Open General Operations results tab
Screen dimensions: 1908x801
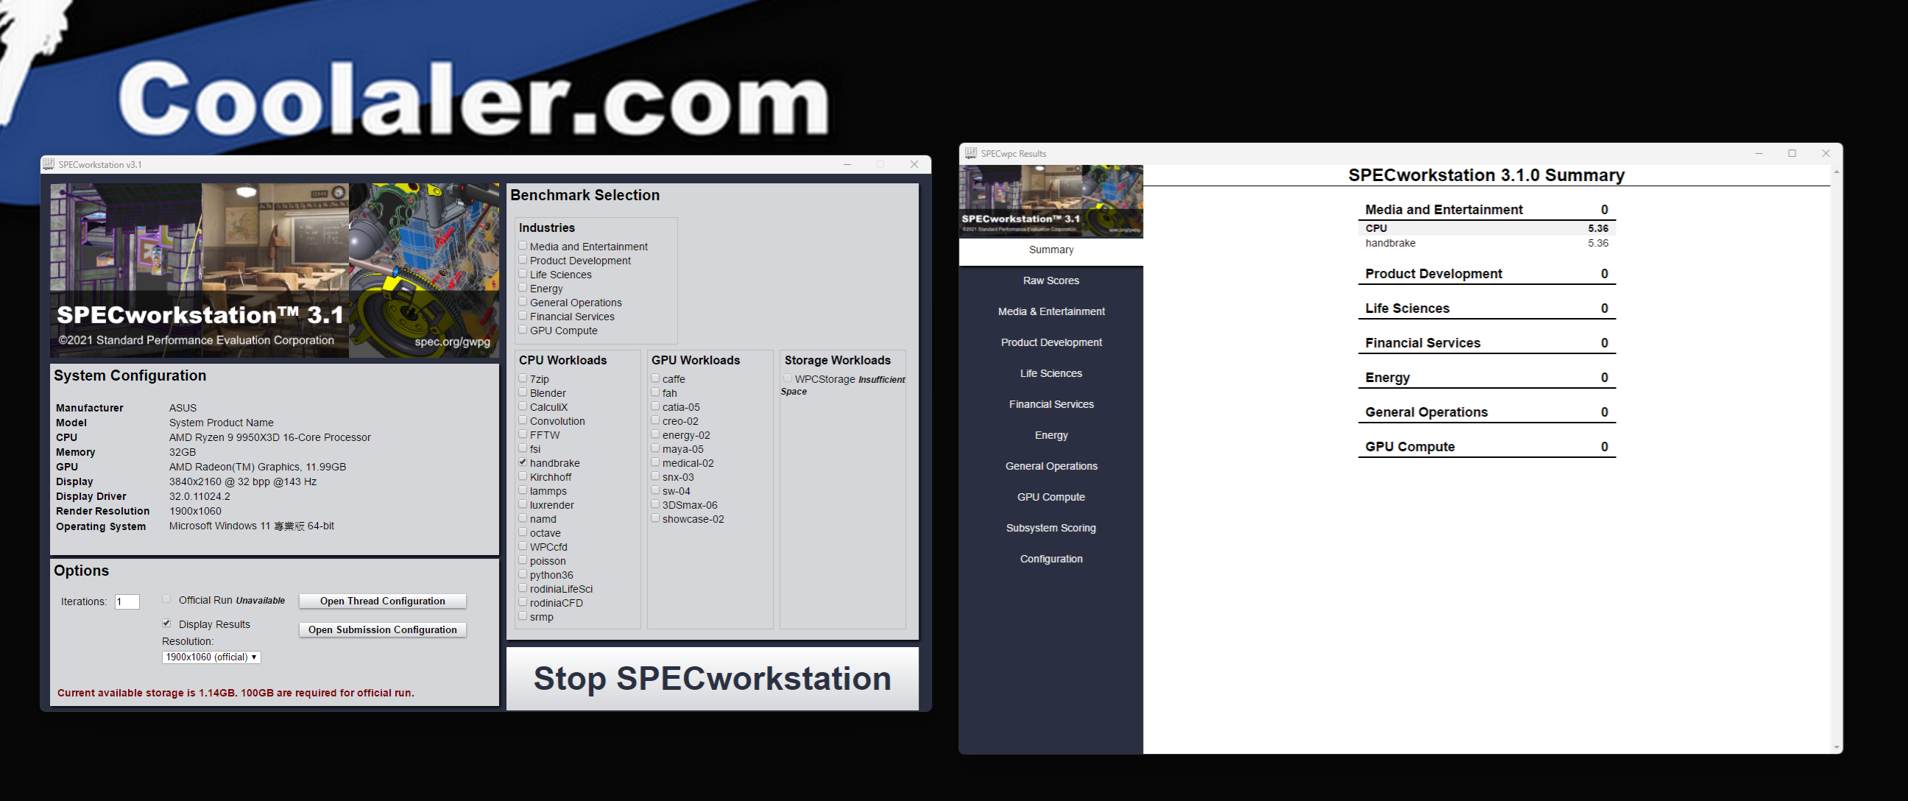(x=1051, y=466)
